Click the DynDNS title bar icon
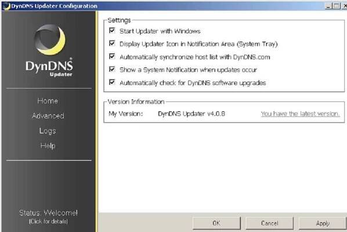This screenshot has height=232, width=347. click(6, 6)
